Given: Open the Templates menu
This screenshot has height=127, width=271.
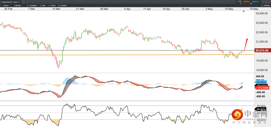Looking at the screenshot, I should [32, 5].
